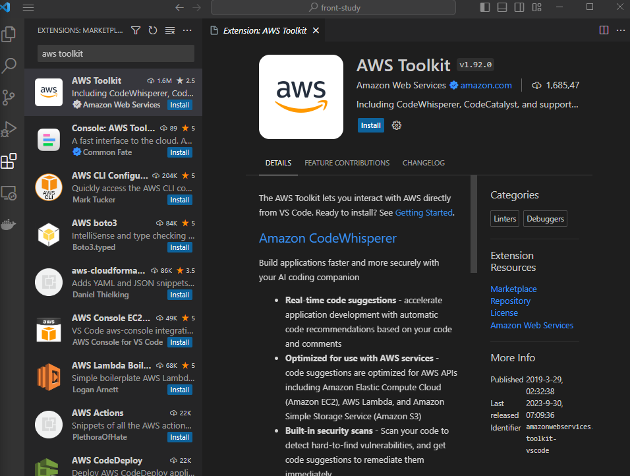This screenshot has height=476, width=630.
Task: Toggle secondary side bar layout button
Action: tap(519, 7)
